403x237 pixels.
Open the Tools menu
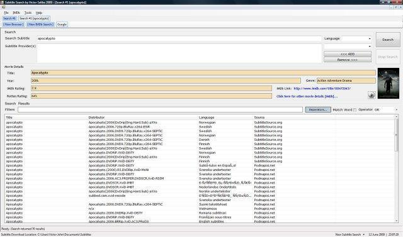(x=28, y=13)
